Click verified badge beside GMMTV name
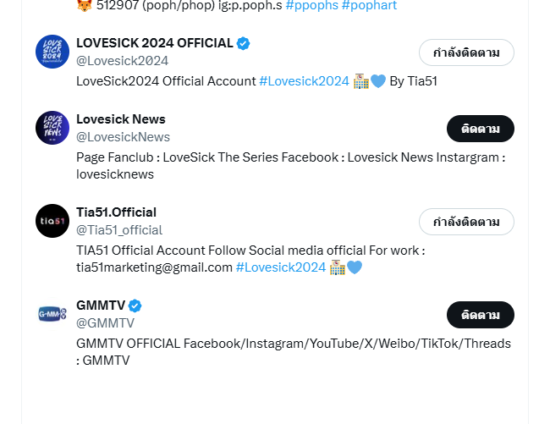 click(x=135, y=306)
